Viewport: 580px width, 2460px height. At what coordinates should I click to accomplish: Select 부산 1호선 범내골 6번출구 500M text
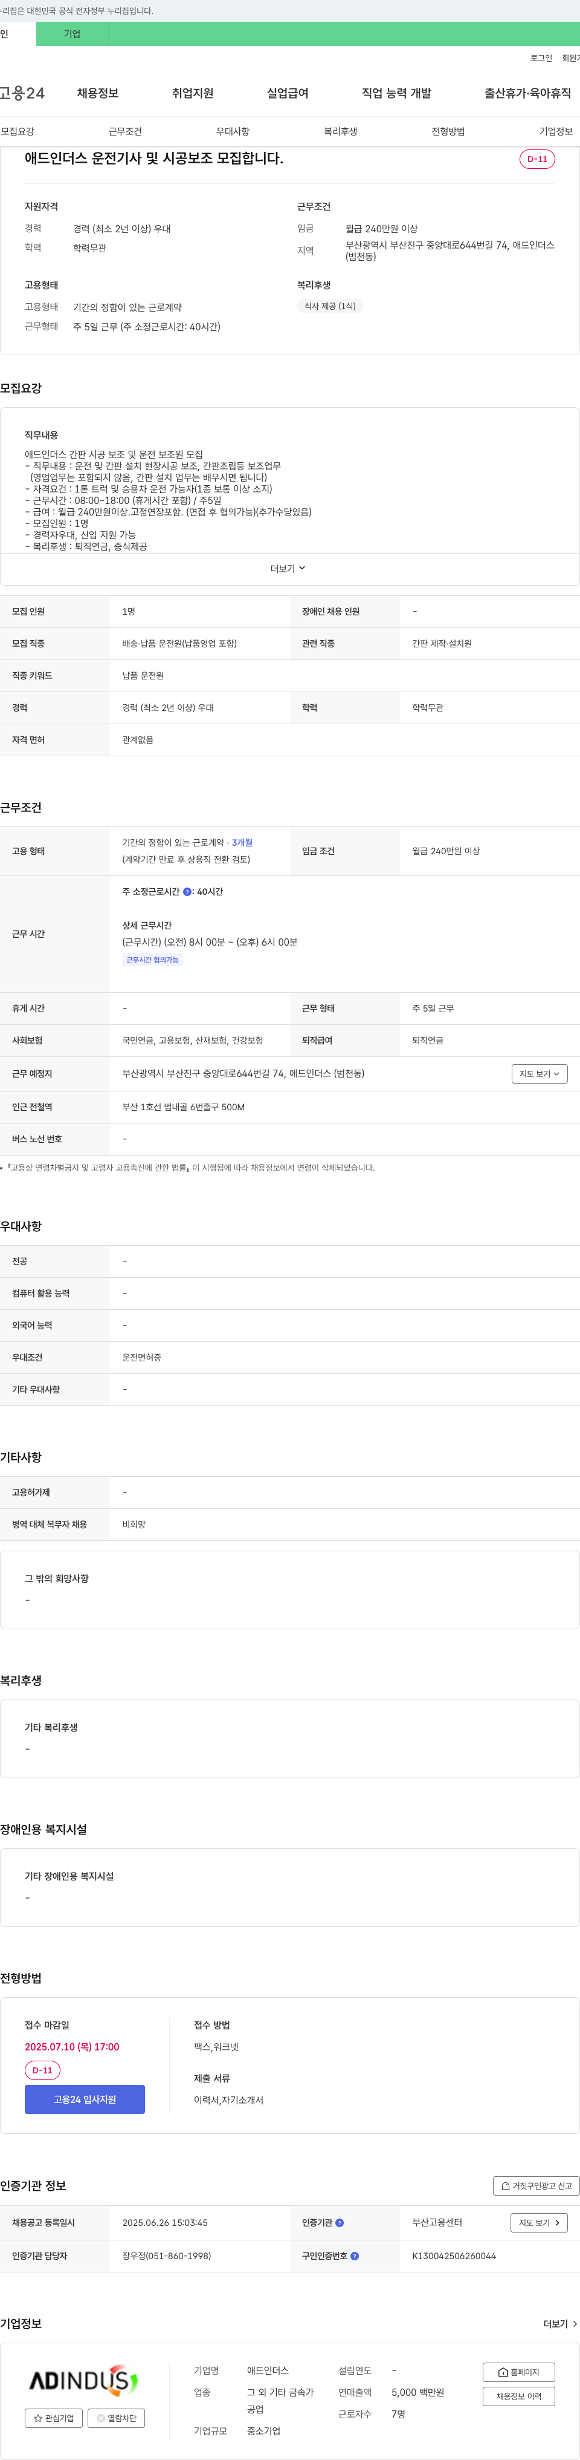pyautogui.click(x=183, y=1107)
